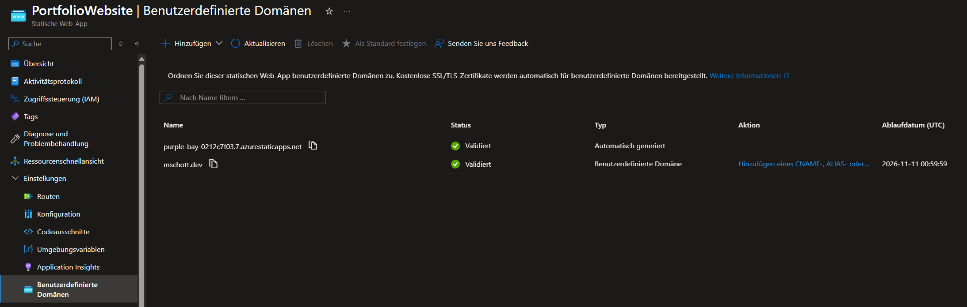967x307 pixels.
Task: Click Validiert status of mschott.dev
Action: pyautogui.click(x=478, y=164)
